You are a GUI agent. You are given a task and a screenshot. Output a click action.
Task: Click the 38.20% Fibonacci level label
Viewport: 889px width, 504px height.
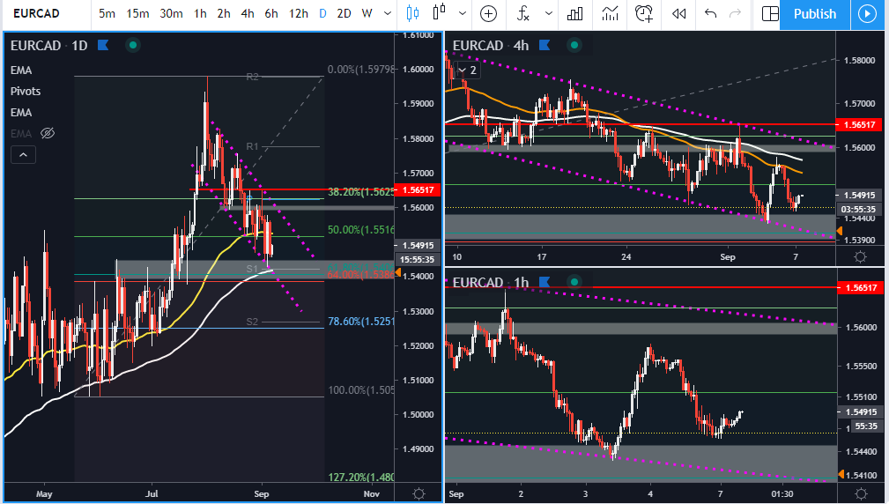pyautogui.click(x=360, y=192)
